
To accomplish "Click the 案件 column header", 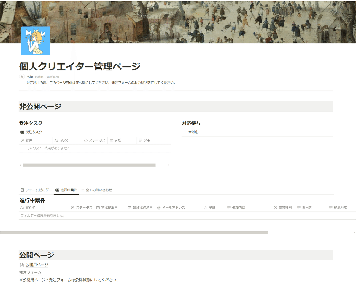I will [x=36, y=140].
